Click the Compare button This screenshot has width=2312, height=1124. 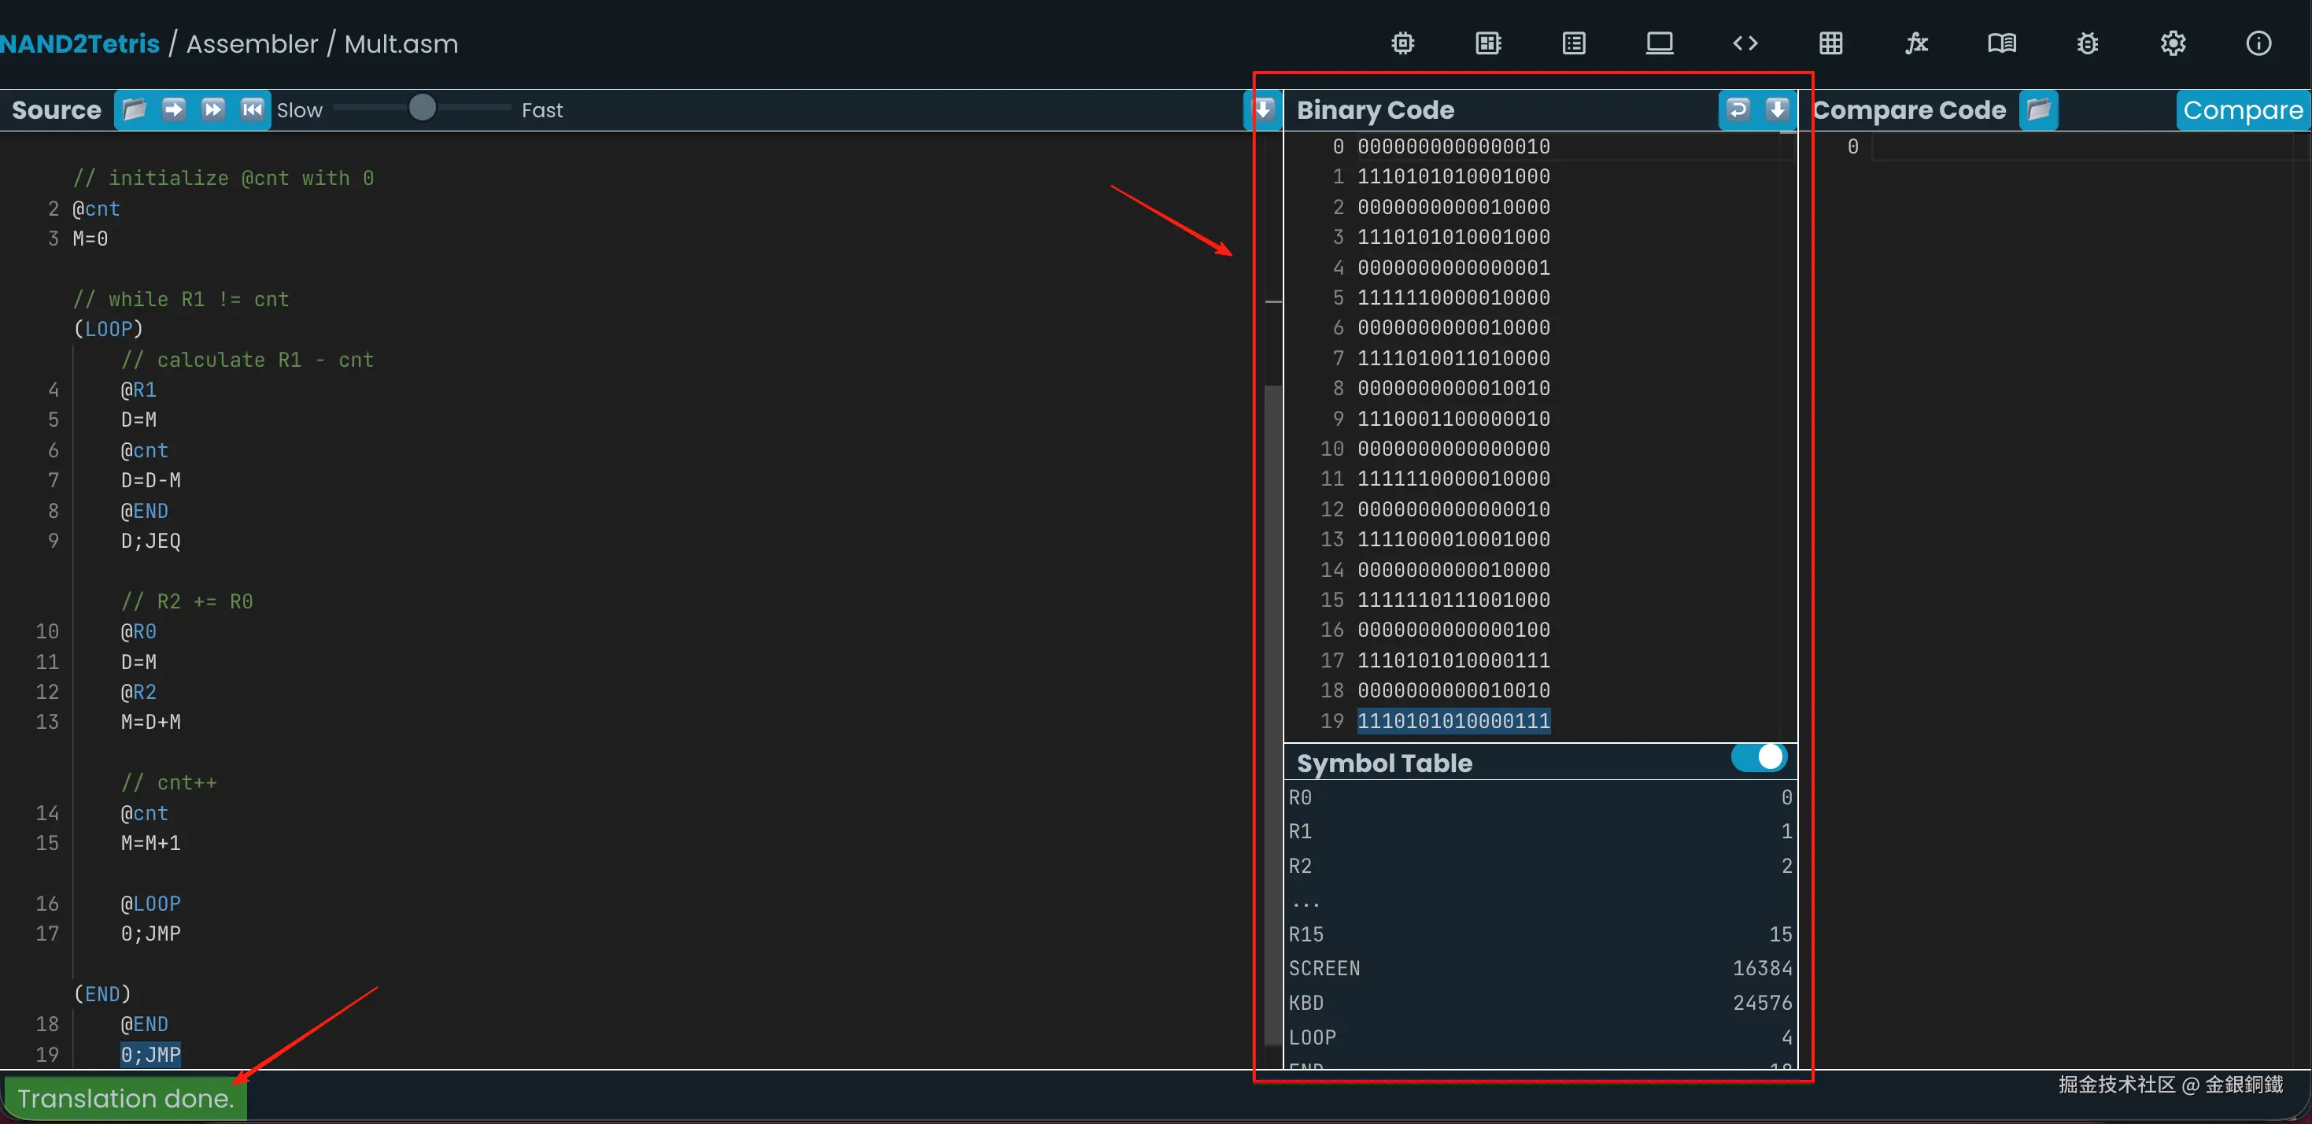coord(2242,109)
